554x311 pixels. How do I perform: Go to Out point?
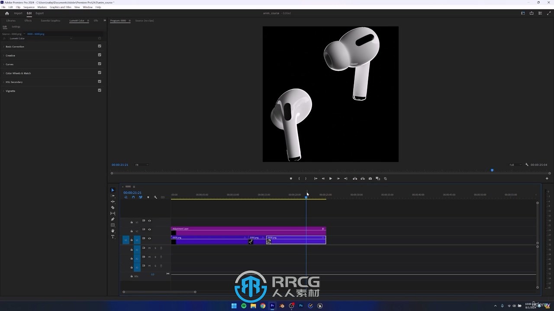coord(345,178)
